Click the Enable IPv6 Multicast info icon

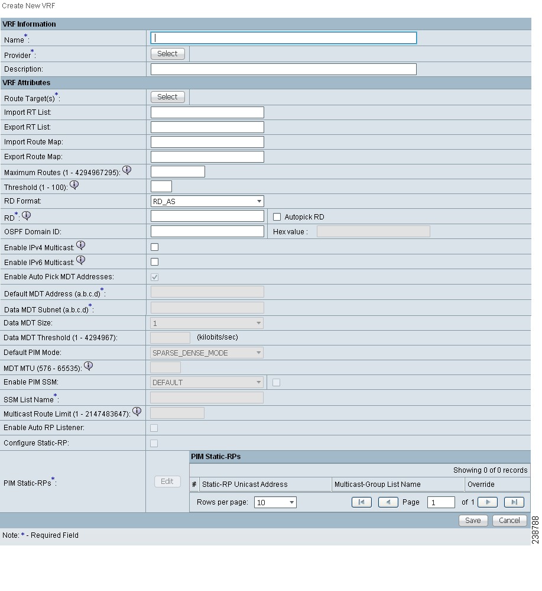(80, 260)
